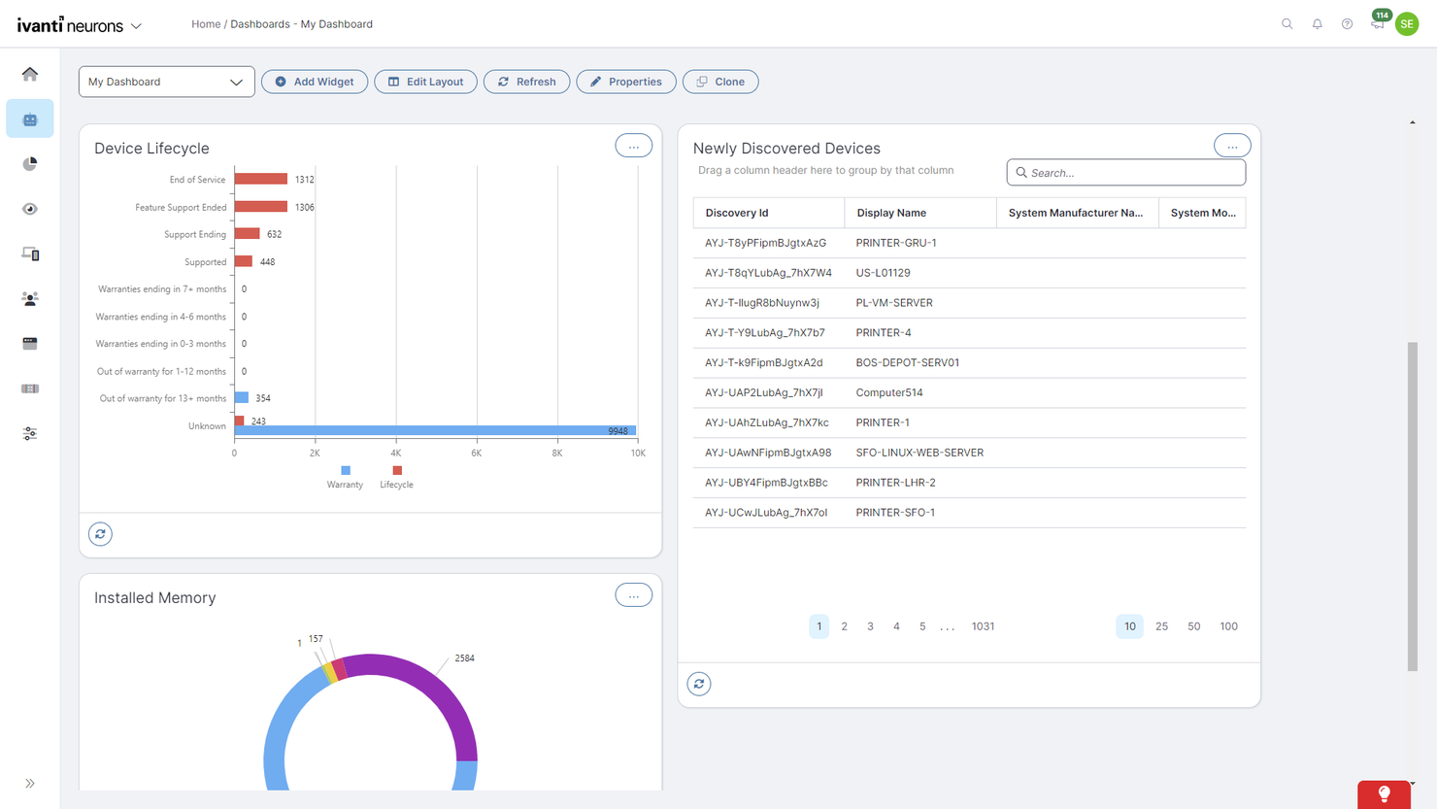Refresh the Device Lifecycle widget
This screenshot has width=1437, height=809.
coord(100,534)
